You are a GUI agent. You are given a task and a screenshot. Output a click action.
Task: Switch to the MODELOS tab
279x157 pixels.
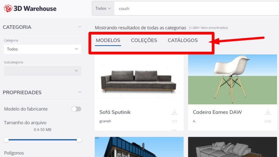[108, 40]
